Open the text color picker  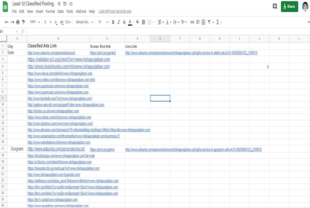pyautogui.click(x=130, y=22)
